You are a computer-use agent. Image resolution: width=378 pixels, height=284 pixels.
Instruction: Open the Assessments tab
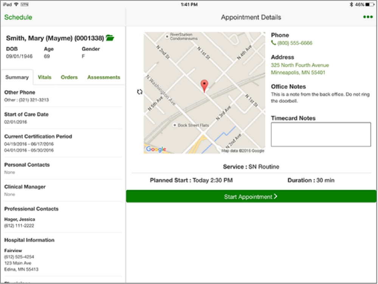click(104, 77)
